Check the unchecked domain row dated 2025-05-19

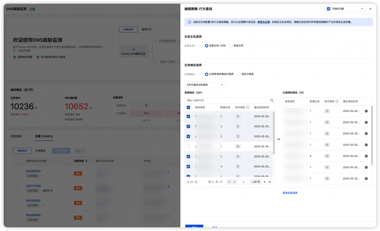(188, 147)
